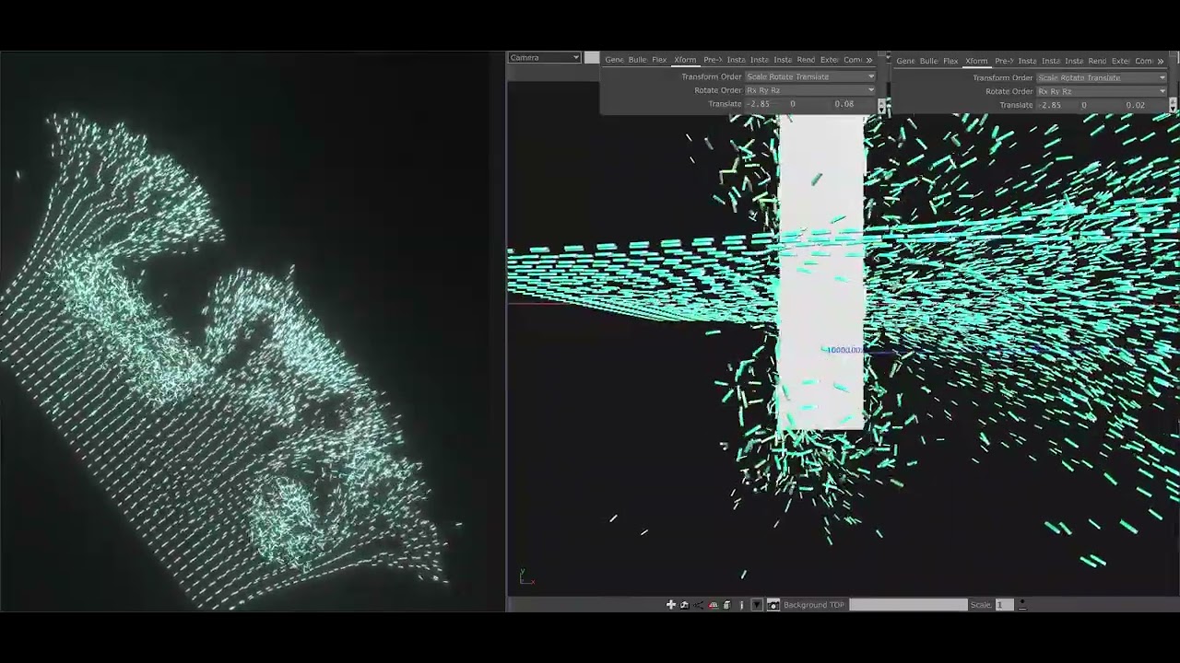The height and width of the screenshot is (663, 1180).
Task: Click the Rotate Order label in right panel
Action: coord(1009,91)
